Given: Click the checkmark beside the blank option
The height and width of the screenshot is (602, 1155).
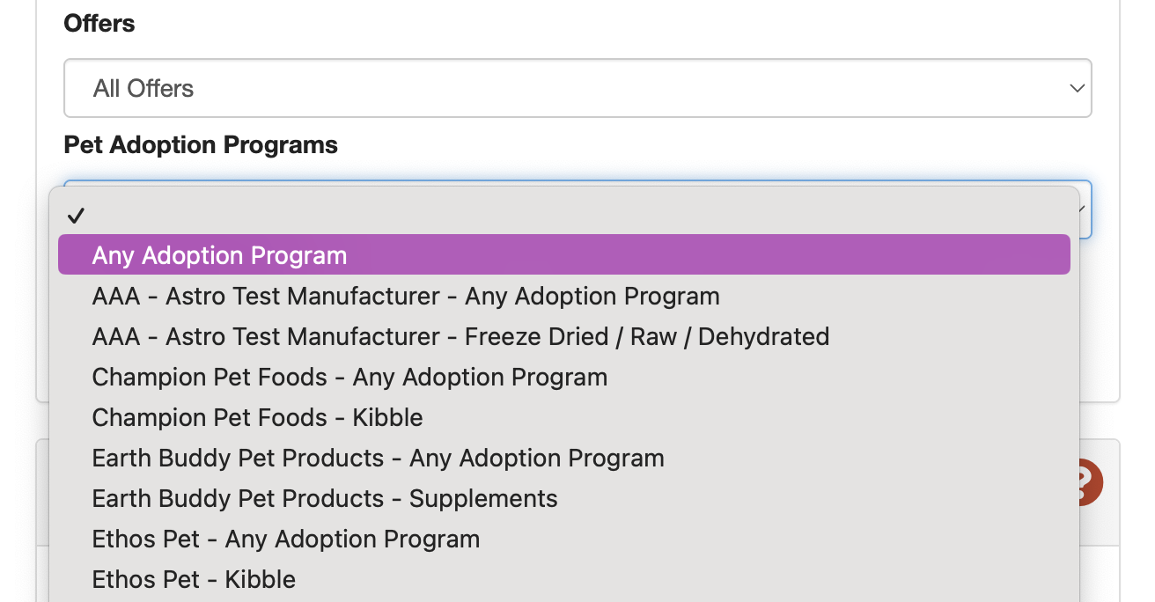Looking at the screenshot, I should 76,216.
